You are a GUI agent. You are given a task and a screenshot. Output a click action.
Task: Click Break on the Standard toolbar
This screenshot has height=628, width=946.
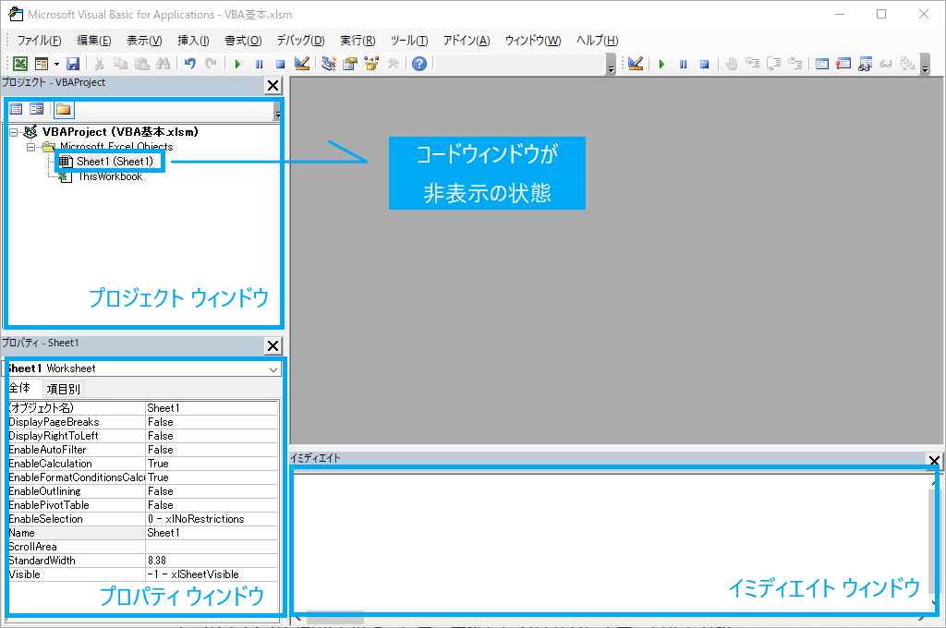point(259,64)
